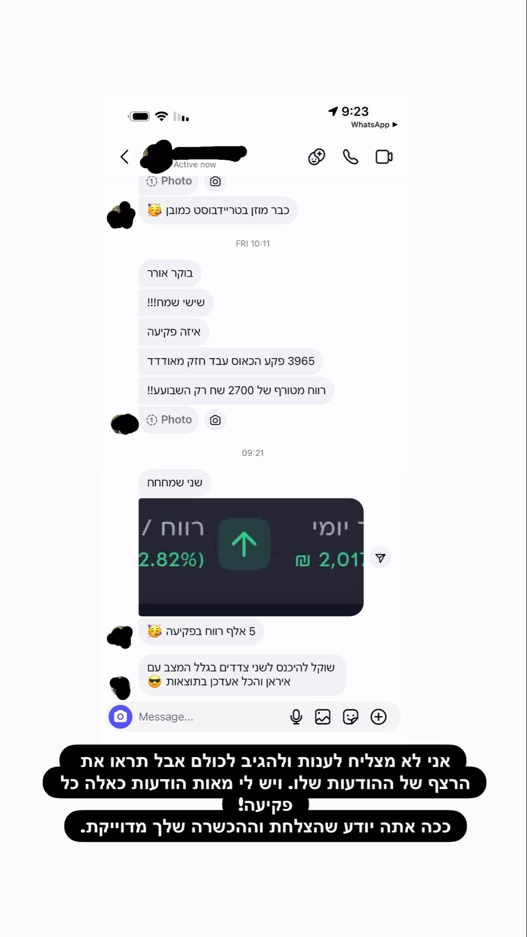Start a video call with the camera icon
527x937 pixels.
[384, 157]
